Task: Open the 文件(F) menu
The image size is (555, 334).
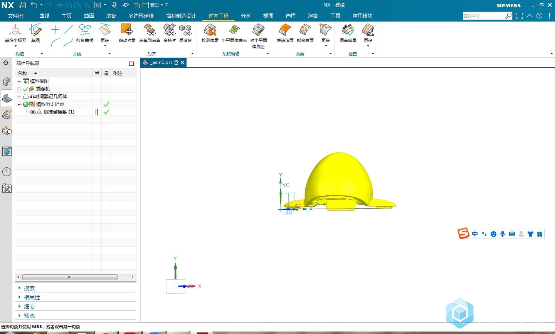Action: pos(16,16)
